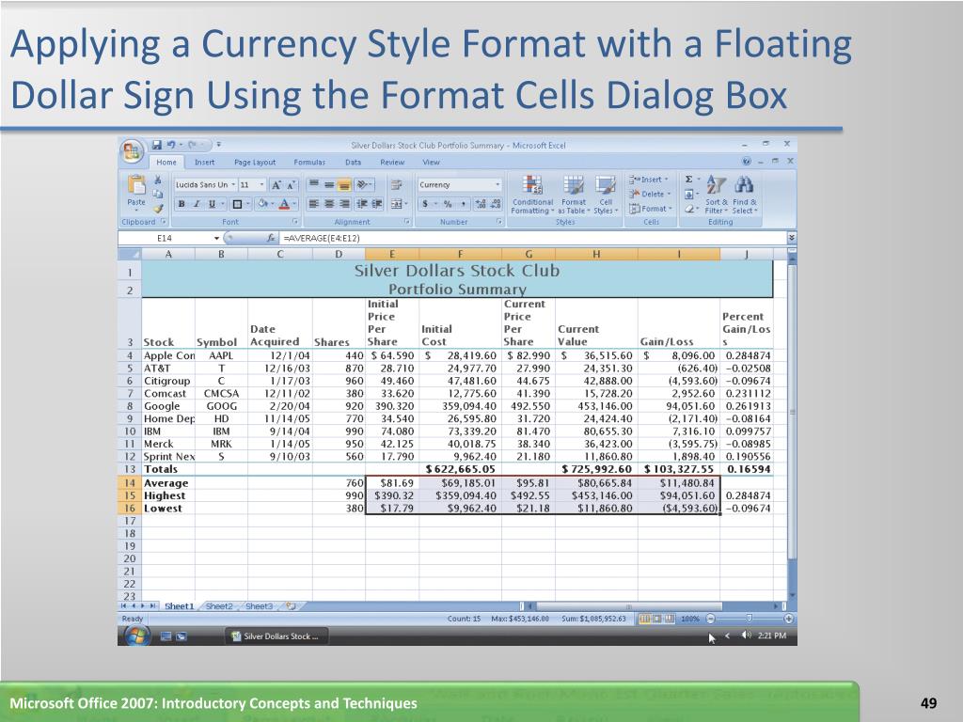
Task: Click the Paste clipboard icon
Action: (136, 184)
